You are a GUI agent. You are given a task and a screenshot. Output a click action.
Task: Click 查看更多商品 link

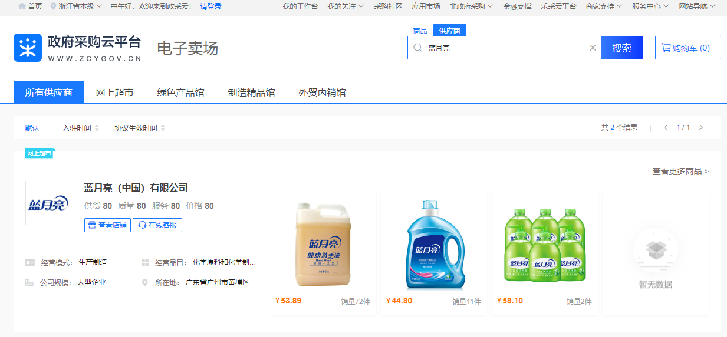pos(680,171)
